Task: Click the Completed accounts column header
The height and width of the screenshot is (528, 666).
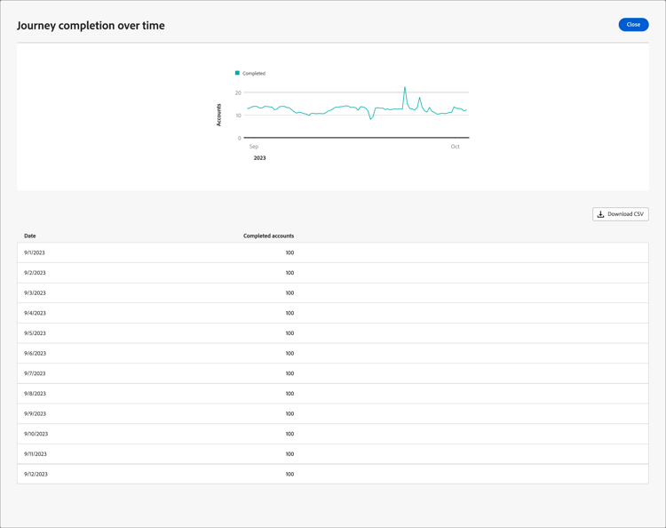Action: [x=268, y=236]
